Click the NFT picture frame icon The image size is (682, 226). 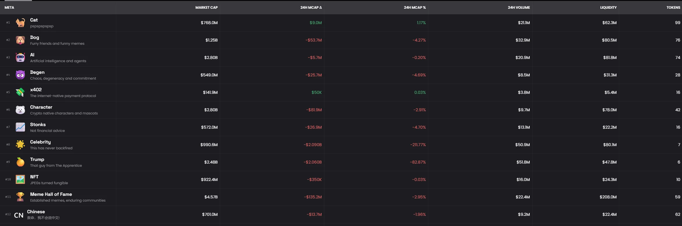tap(20, 180)
